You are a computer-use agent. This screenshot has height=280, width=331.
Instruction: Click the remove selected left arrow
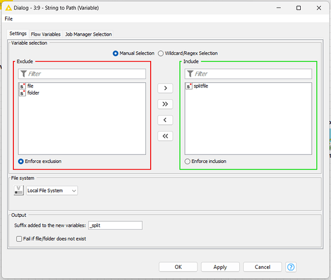165,120
